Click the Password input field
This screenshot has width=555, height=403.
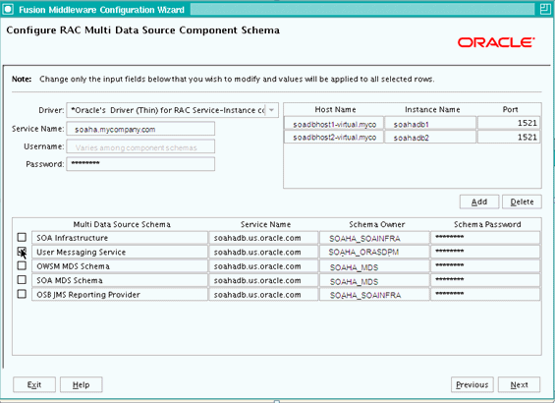click(140, 164)
